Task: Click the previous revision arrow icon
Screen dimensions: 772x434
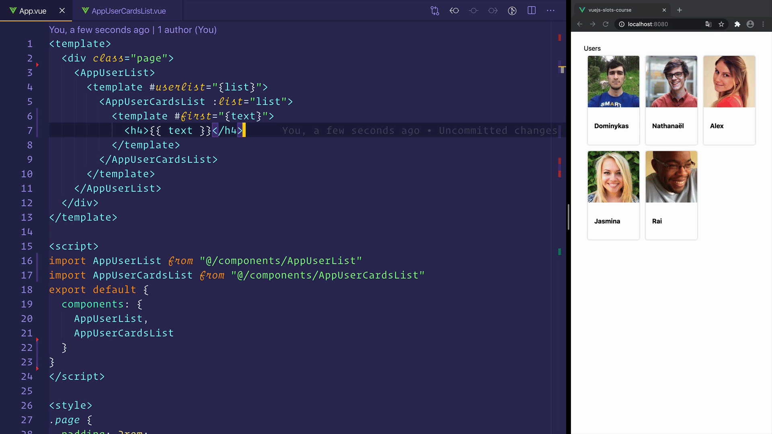Action: point(454,11)
